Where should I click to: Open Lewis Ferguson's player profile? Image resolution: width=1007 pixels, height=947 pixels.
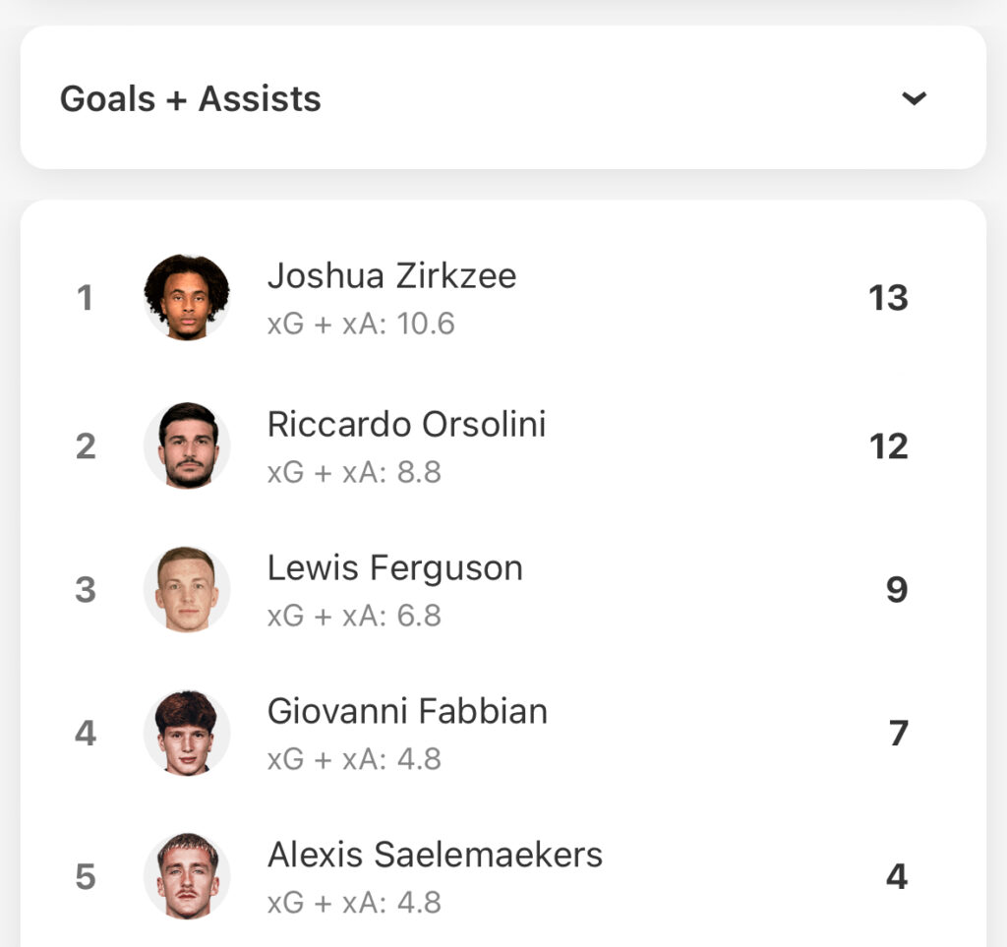395,568
